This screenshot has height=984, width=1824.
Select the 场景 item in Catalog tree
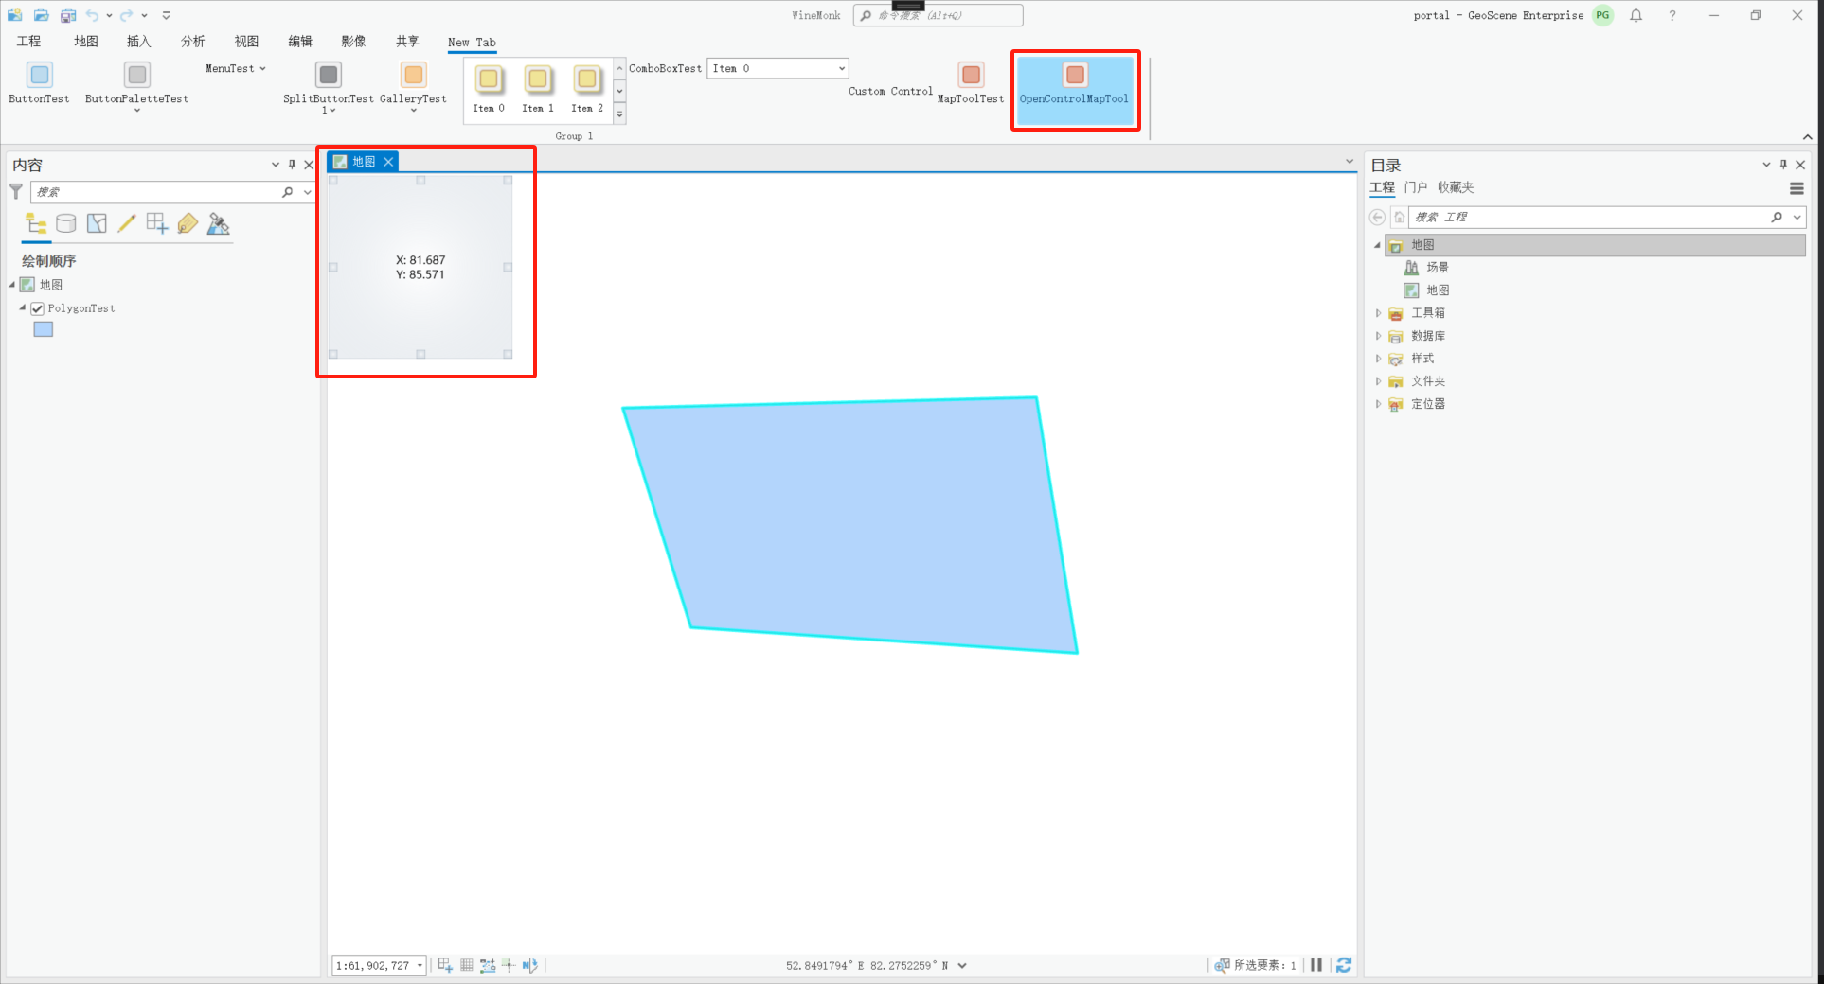click(x=1438, y=268)
